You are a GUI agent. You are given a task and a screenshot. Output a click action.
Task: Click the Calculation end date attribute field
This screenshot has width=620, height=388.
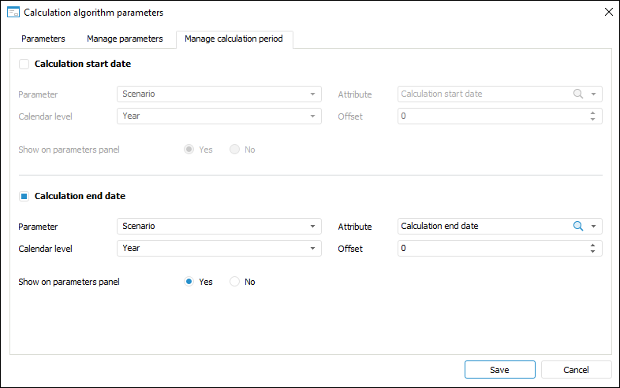click(483, 227)
